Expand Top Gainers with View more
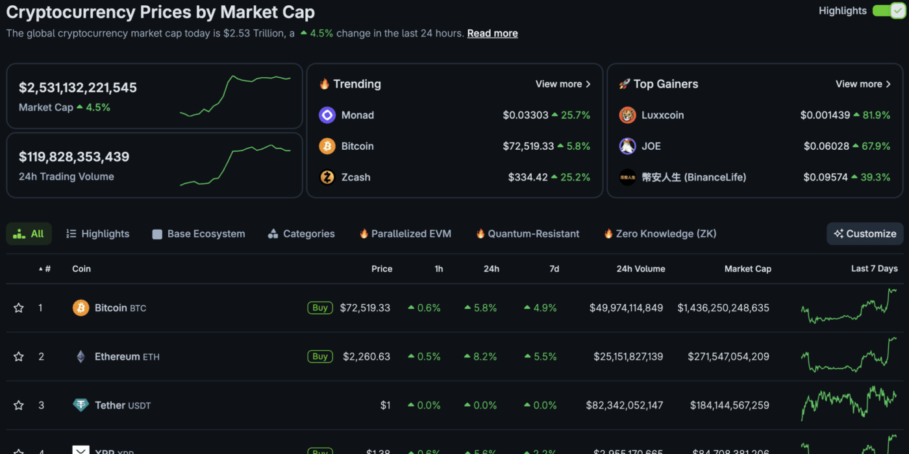 [x=862, y=84]
